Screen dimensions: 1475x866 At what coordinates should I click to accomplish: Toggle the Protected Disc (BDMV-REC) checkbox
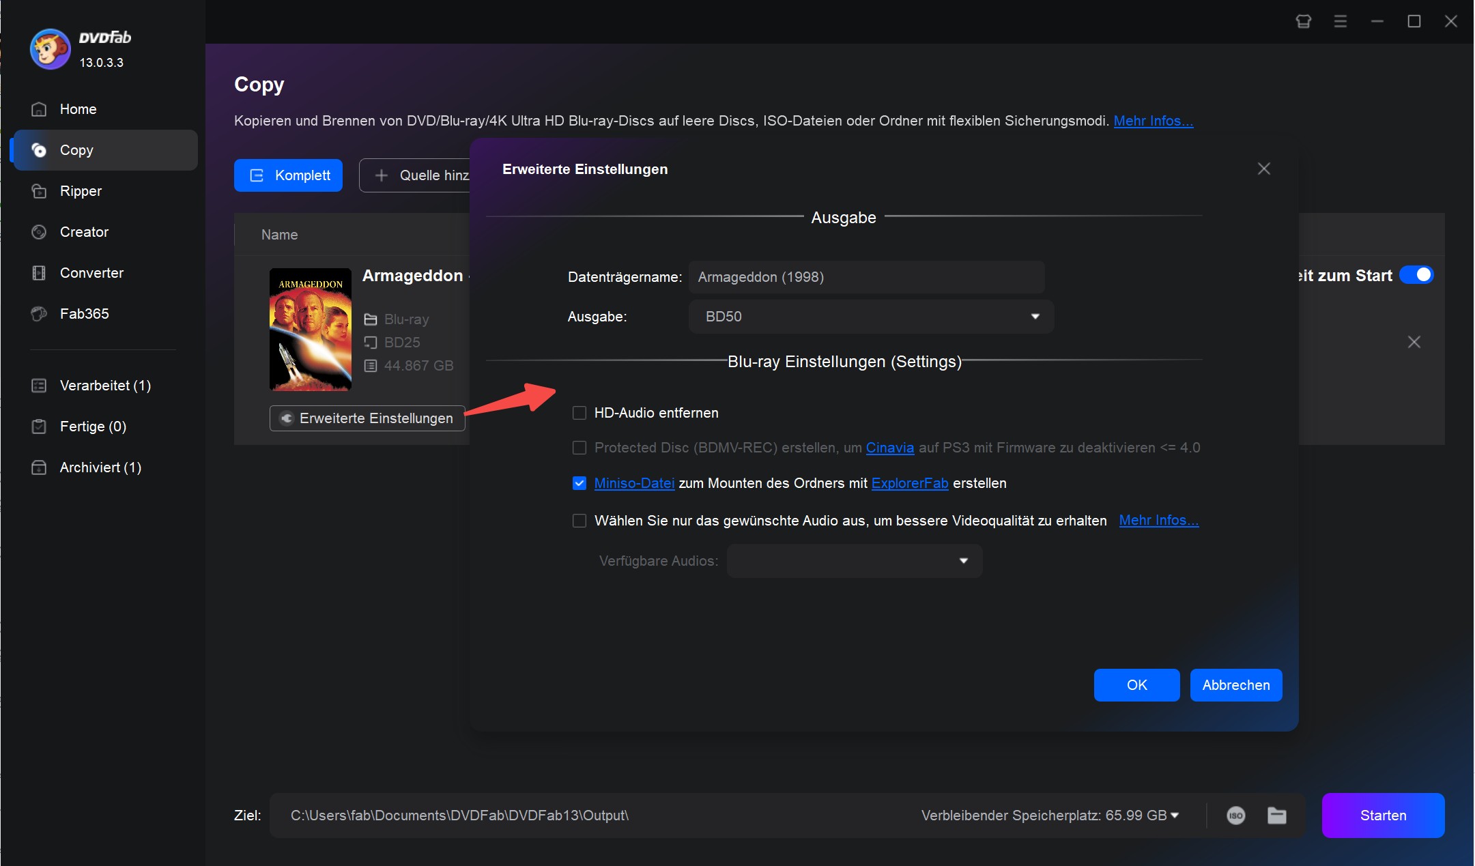(x=579, y=448)
